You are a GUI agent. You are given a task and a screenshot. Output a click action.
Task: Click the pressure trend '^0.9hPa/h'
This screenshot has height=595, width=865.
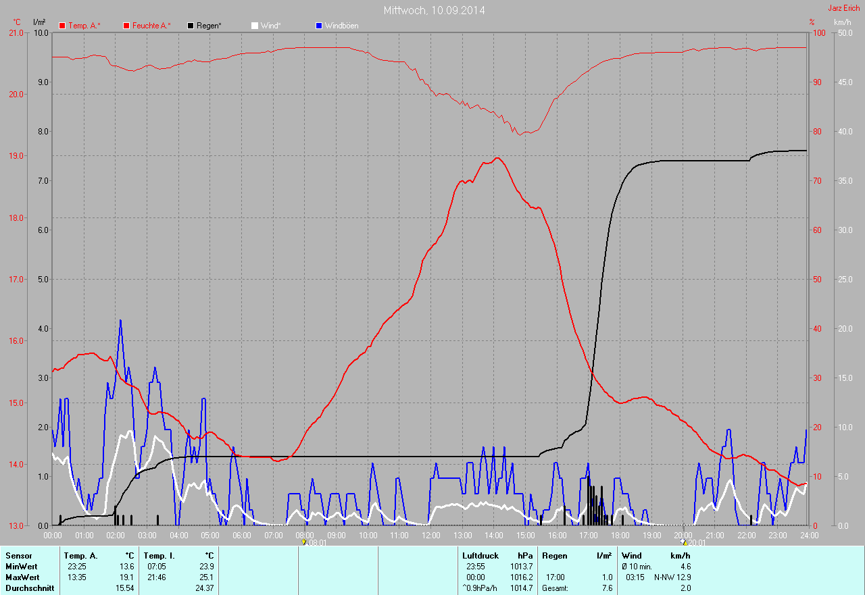pyautogui.click(x=481, y=588)
